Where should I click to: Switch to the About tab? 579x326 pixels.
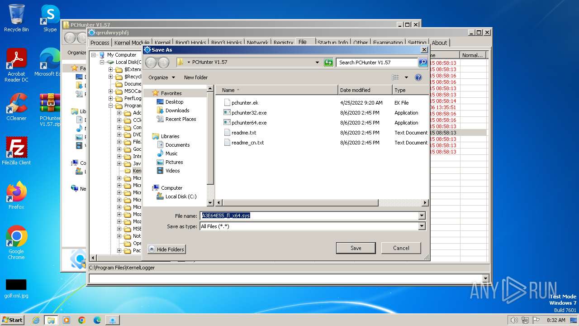tap(439, 43)
